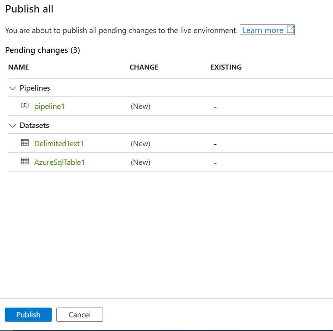The width and height of the screenshot is (333, 331).
Task: Click the NAME column header
Action: 18,67
